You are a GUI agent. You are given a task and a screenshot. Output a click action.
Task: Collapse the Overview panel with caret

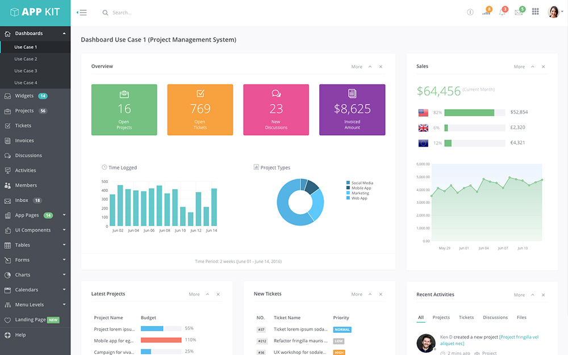pyautogui.click(x=370, y=67)
